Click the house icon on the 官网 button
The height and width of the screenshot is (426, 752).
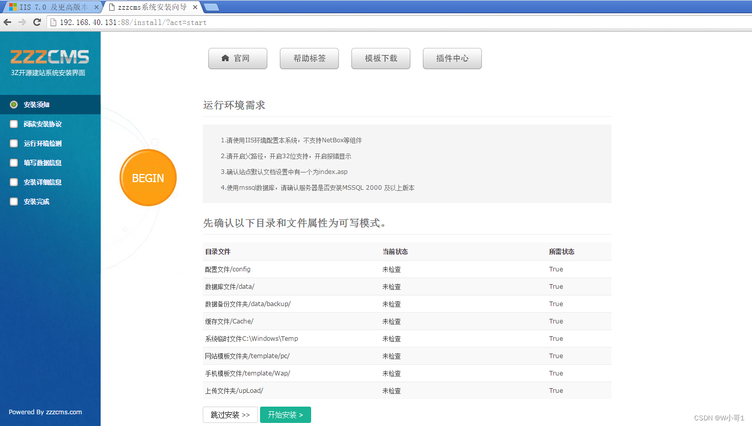226,58
